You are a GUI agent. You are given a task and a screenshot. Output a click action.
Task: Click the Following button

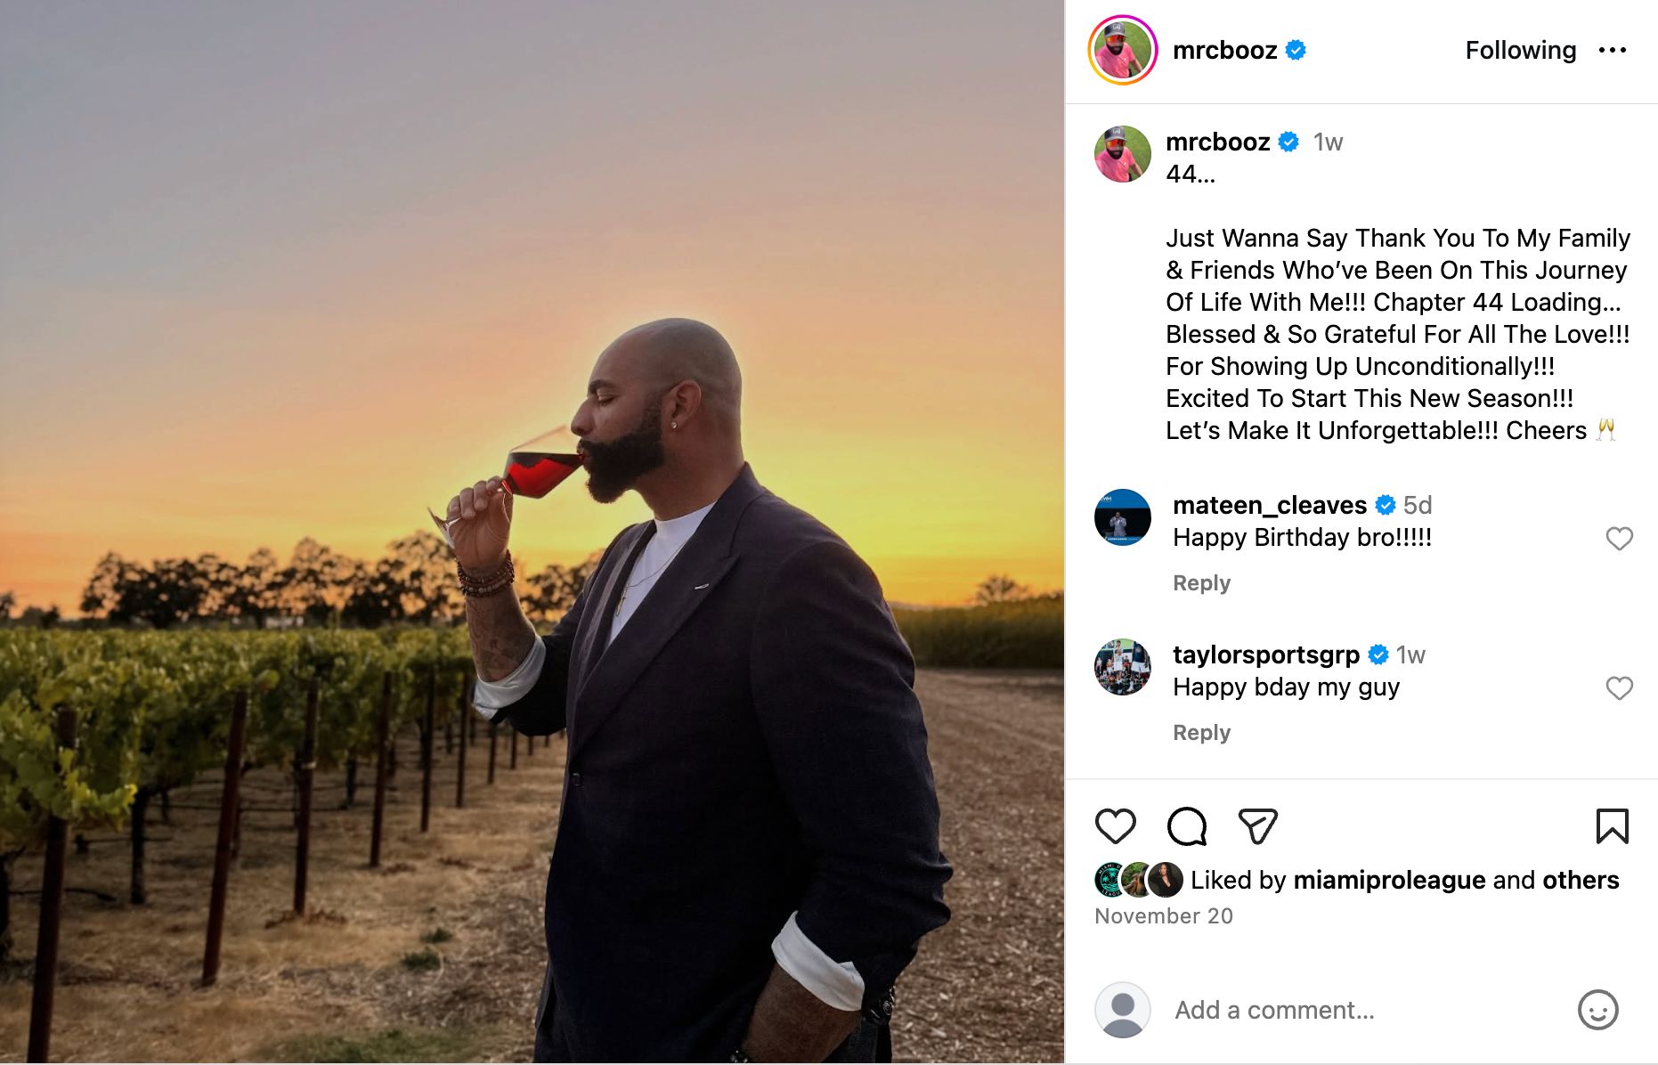[1520, 51]
